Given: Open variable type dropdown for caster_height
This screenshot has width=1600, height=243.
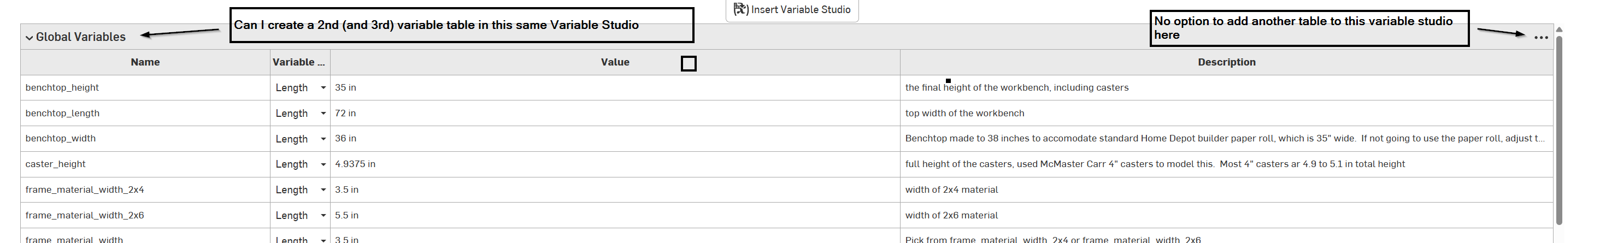Looking at the screenshot, I should click(323, 164).
